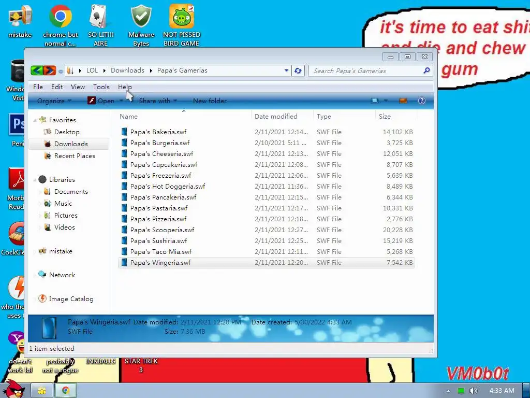Show hidden tray icons arrow
This screenshot has width=530, height=398.
point(448,391)
